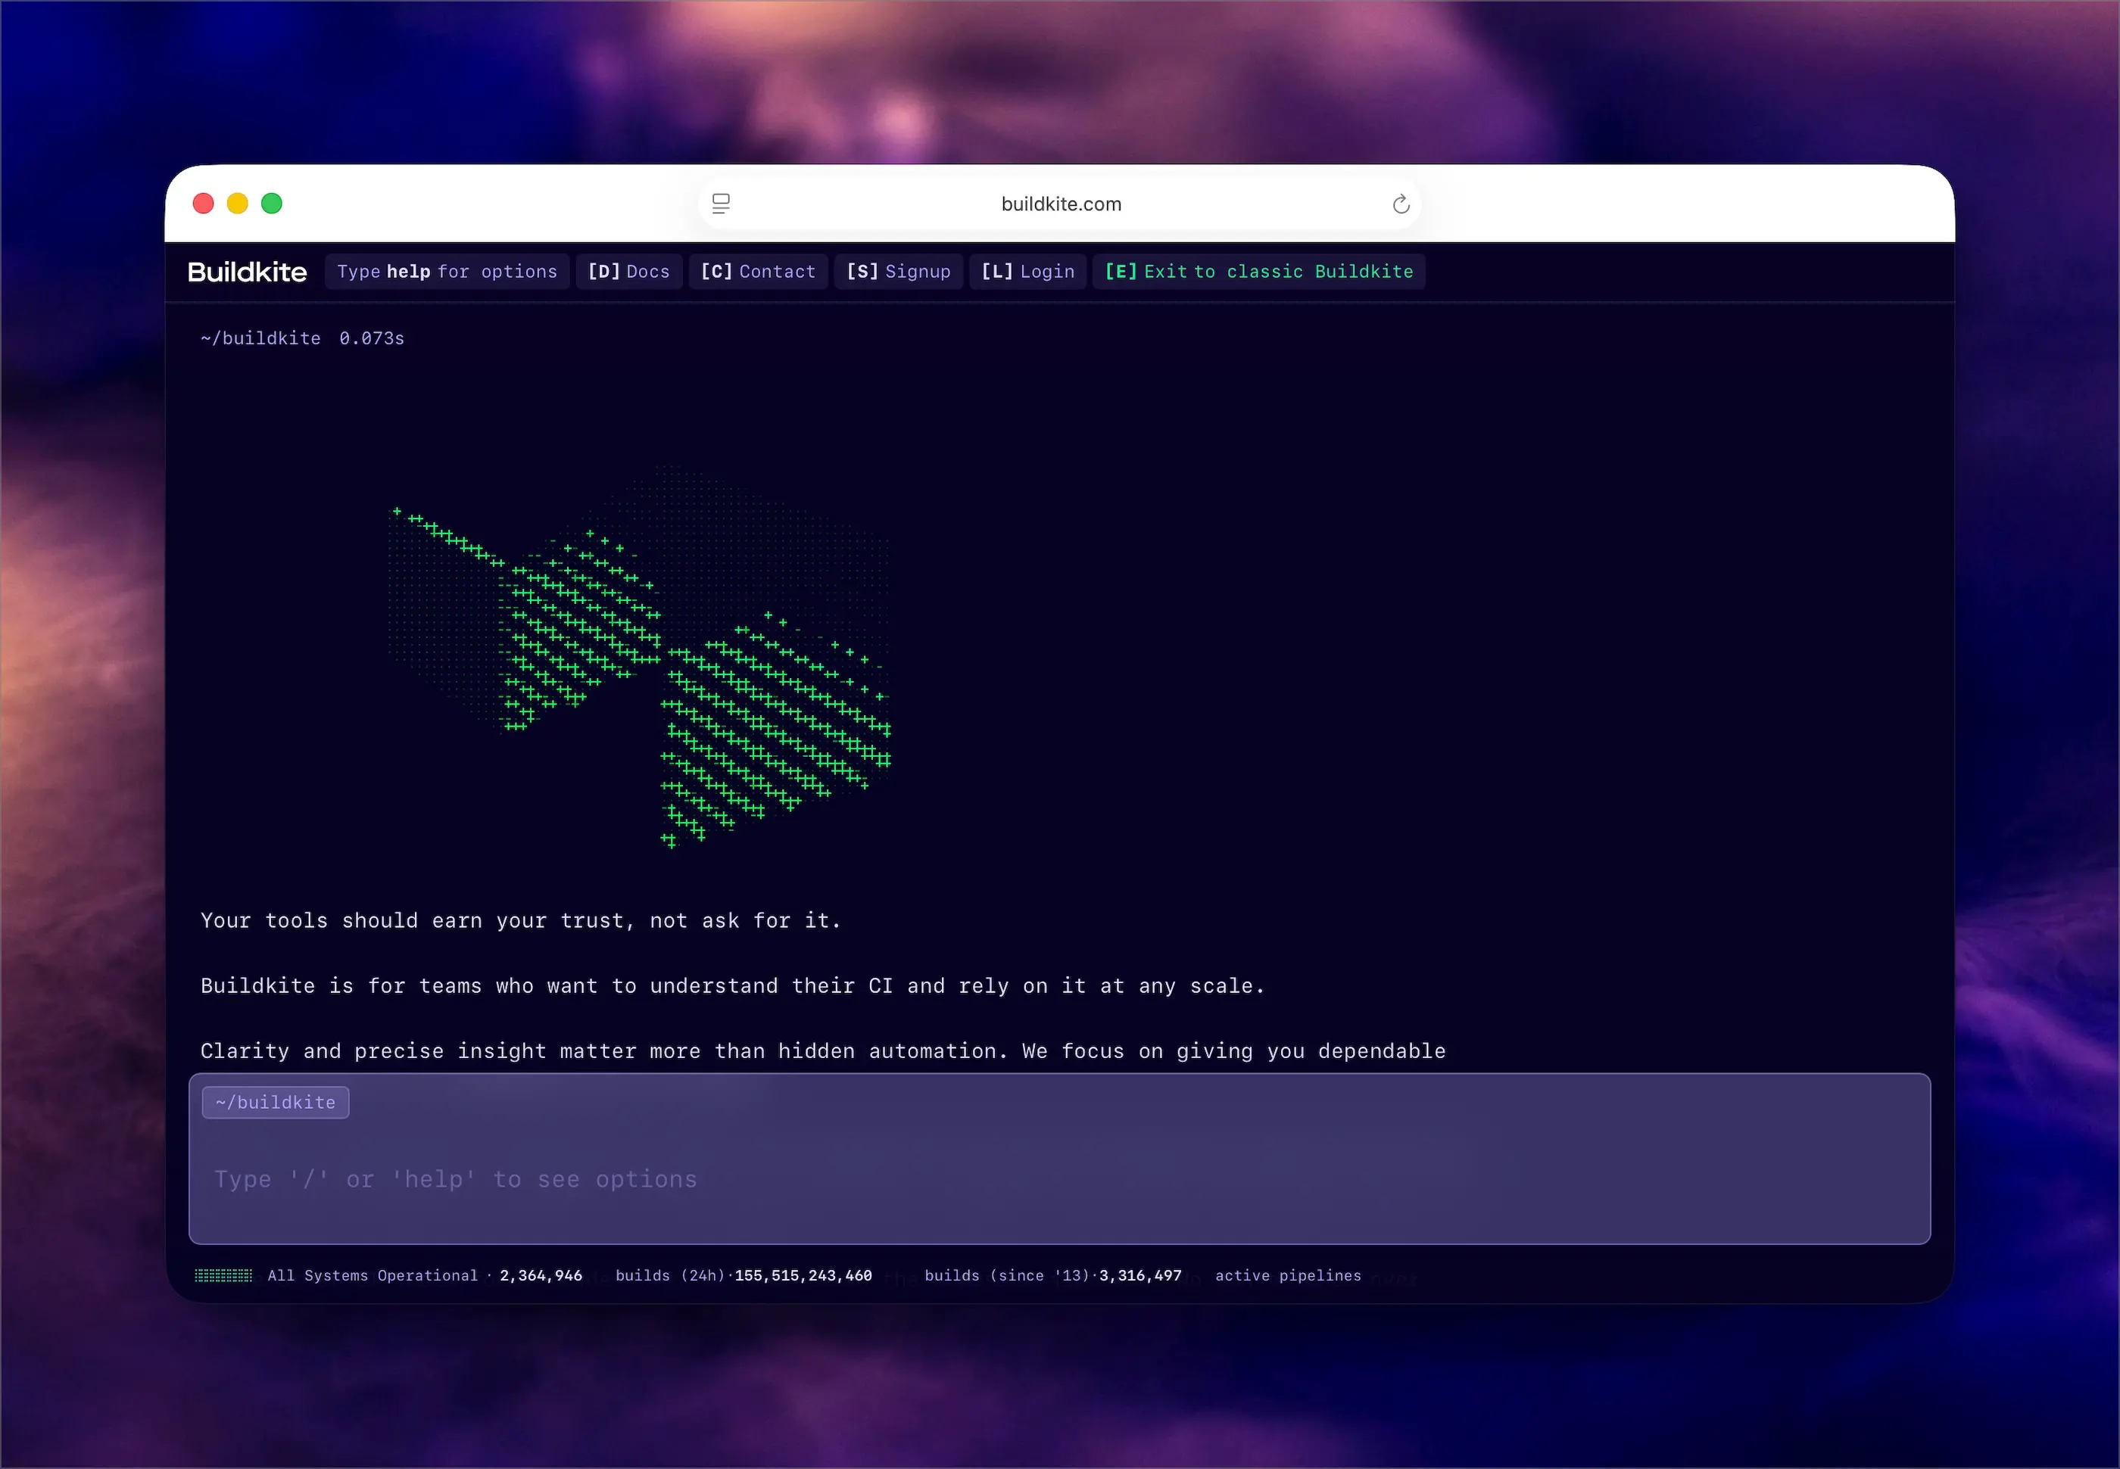Click the page reader icon in address bar
The height and width of the screenshot is (1469, 2120).
(x=721, y=204)
